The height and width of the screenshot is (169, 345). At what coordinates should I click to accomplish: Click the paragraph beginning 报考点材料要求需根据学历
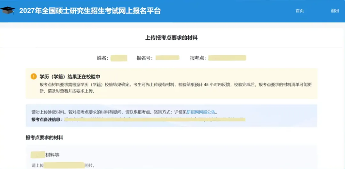(176, 88)
